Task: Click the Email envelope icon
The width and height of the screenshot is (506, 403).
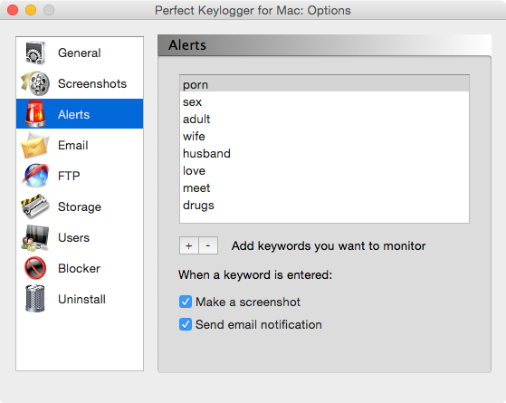Action: pyautogui.click(x=35, y=145)
